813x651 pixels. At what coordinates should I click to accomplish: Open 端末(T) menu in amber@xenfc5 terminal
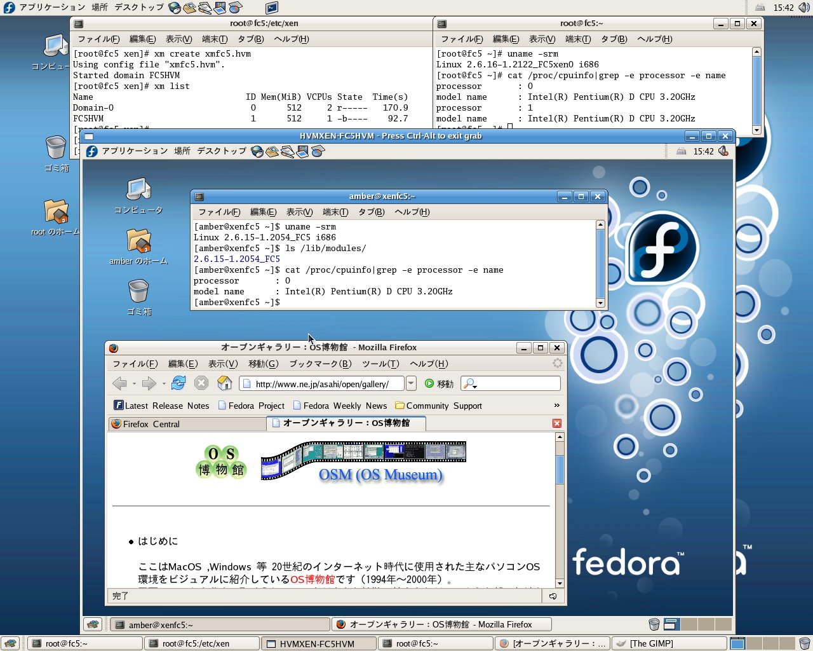point(335,212)
